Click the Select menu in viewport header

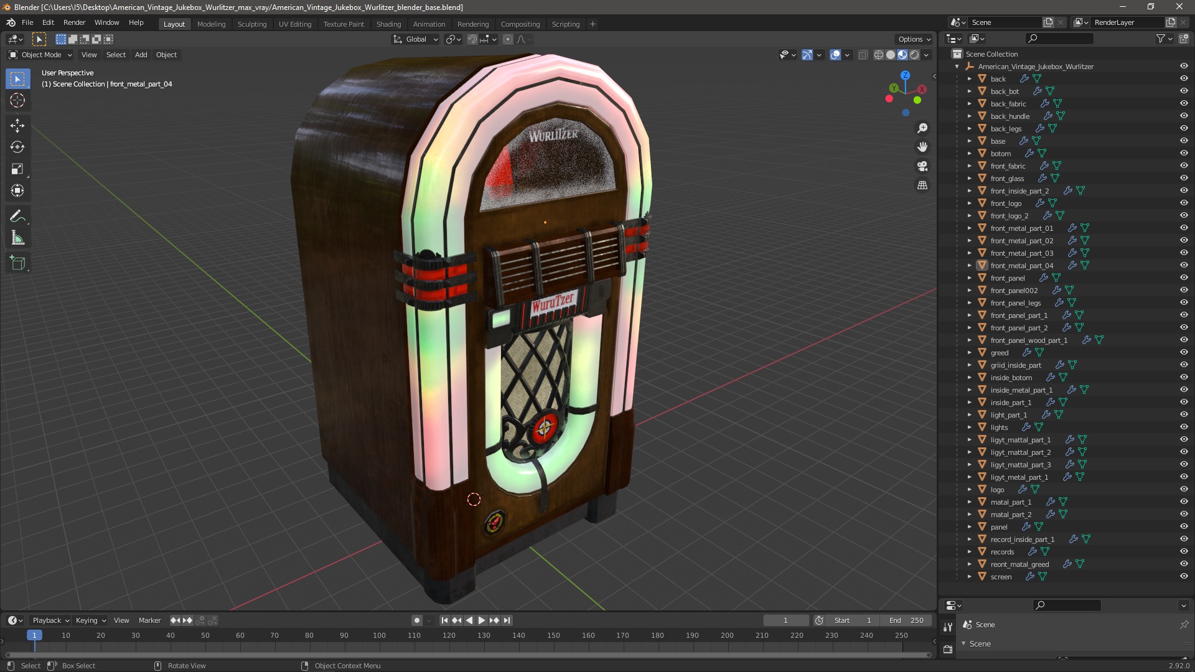coord(116,55)
